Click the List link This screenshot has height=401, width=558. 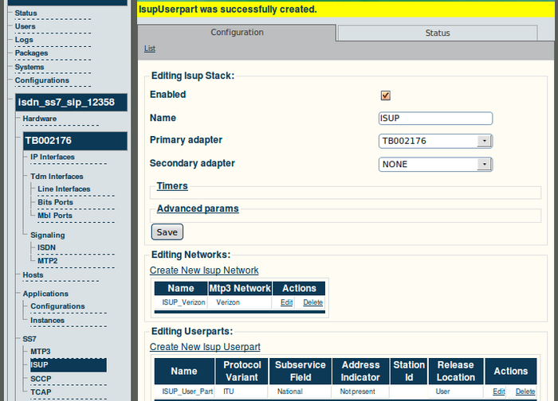(150, 49)
